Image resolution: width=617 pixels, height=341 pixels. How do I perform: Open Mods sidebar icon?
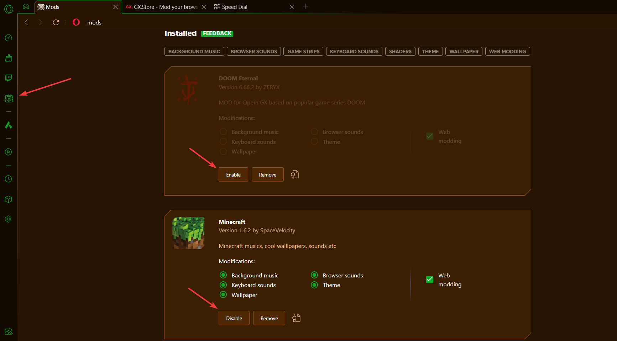point(9,98)
